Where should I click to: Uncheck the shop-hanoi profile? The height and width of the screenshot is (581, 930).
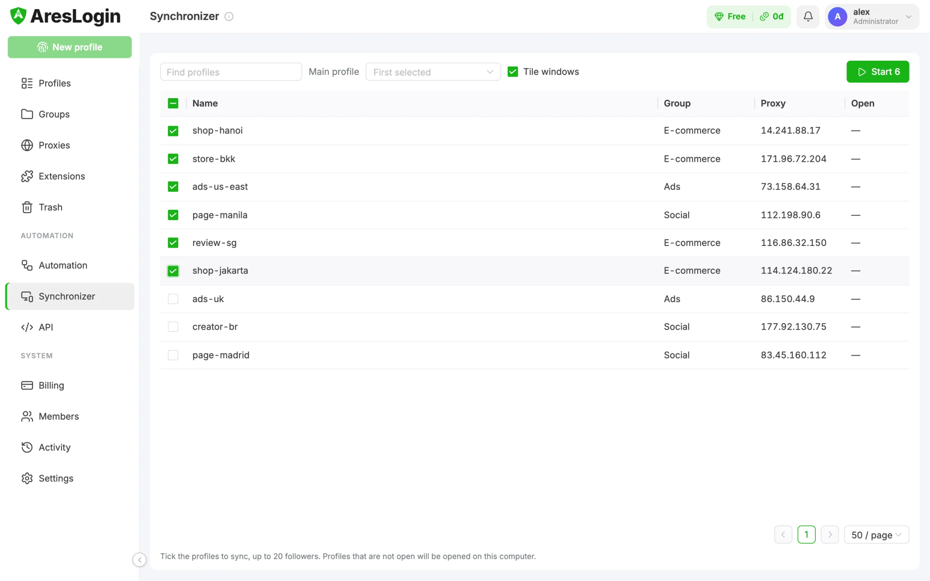click(x=173, y=131)
